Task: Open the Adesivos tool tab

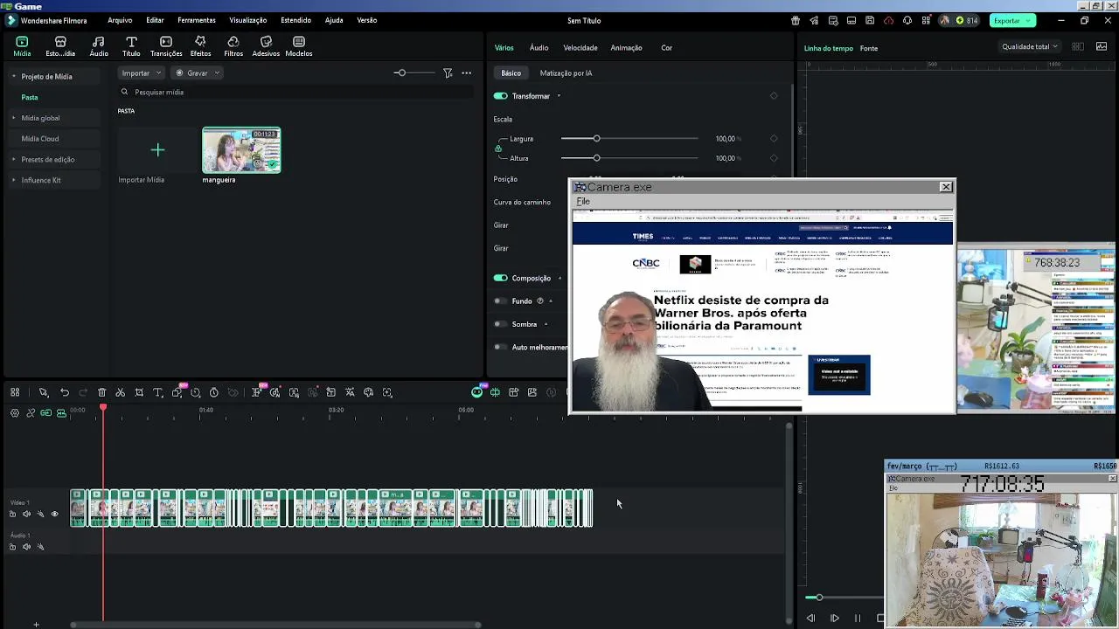Action: [x=266, y=46]
